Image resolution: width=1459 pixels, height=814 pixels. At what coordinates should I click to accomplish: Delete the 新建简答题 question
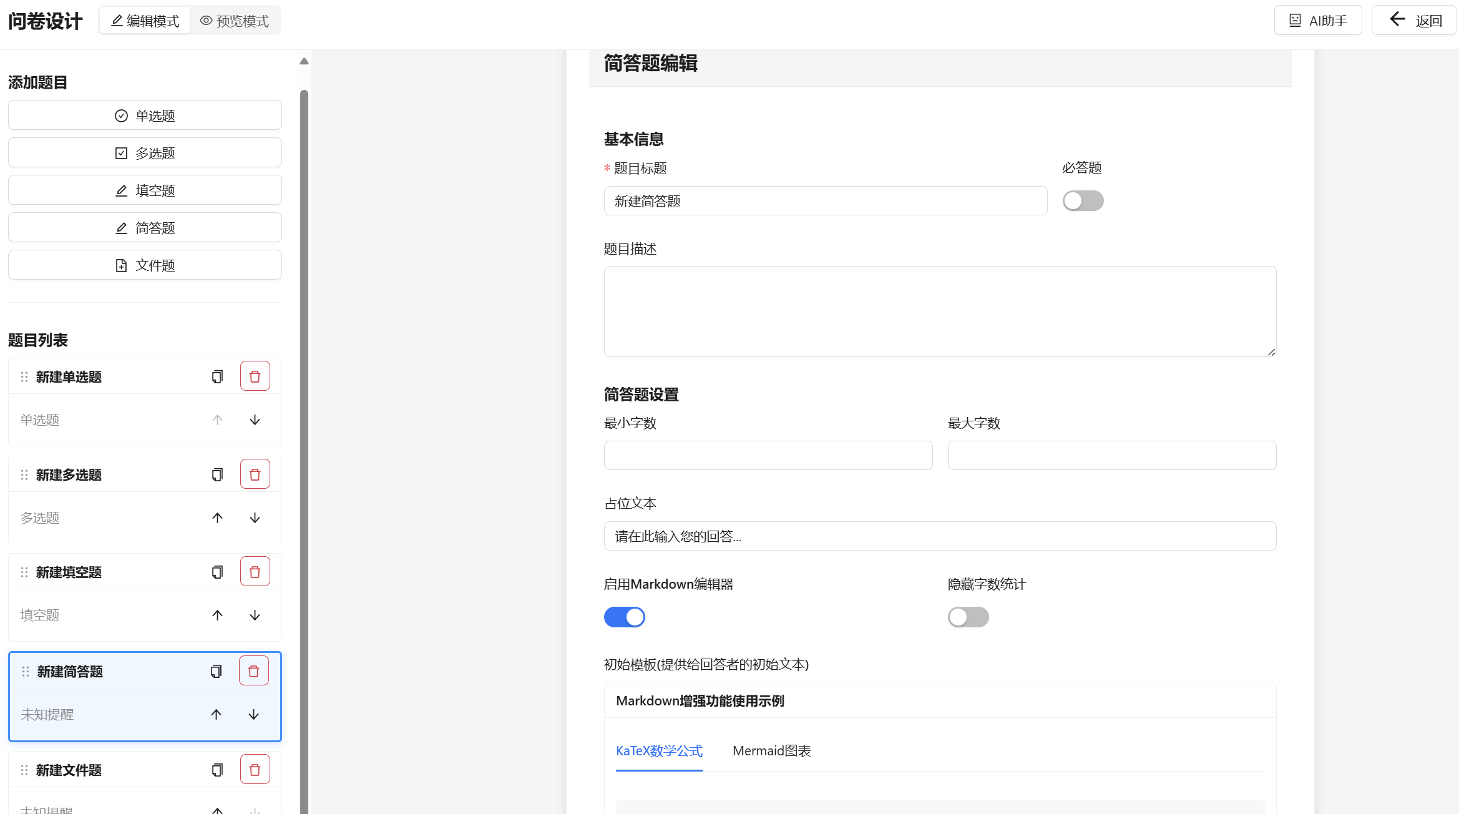point(253,671)
